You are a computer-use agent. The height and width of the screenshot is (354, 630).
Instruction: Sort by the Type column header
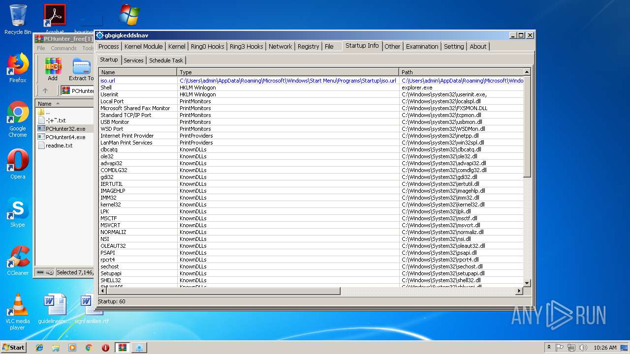288,72
